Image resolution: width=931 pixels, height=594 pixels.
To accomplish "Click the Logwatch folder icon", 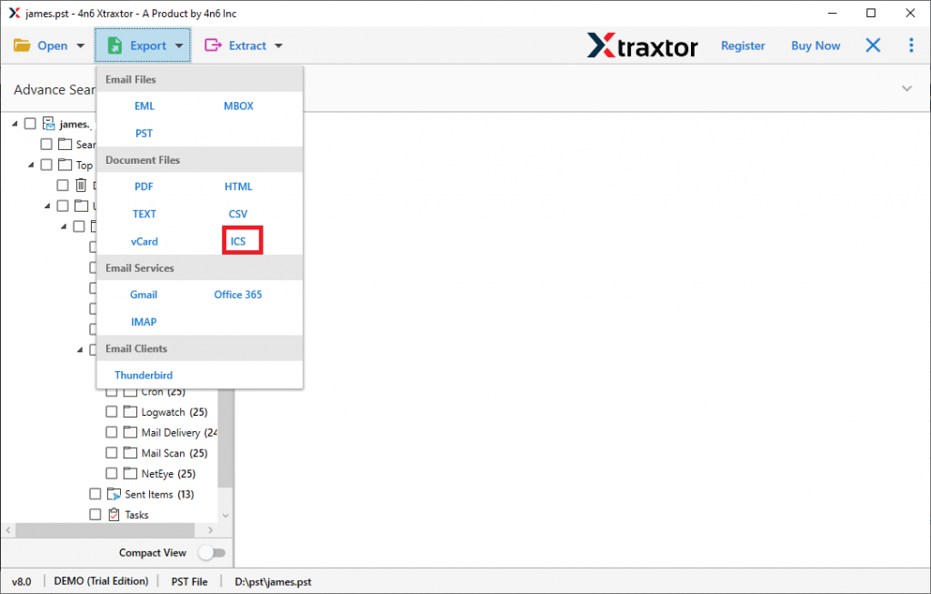I will tap(130, 412).
